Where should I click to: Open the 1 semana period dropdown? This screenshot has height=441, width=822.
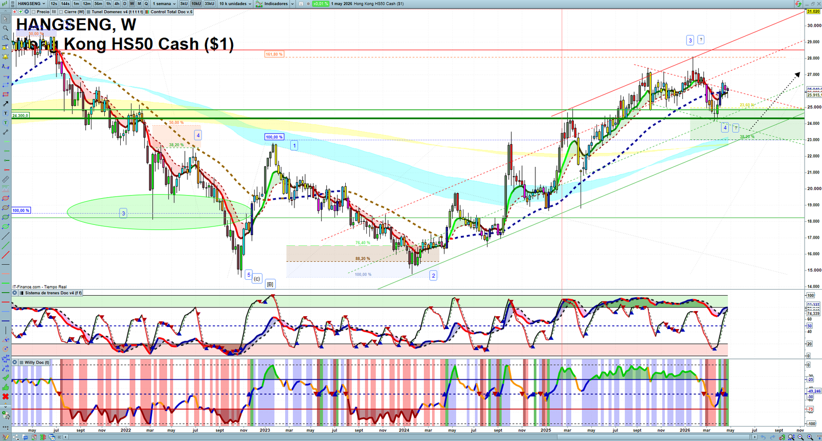point(164,4)
